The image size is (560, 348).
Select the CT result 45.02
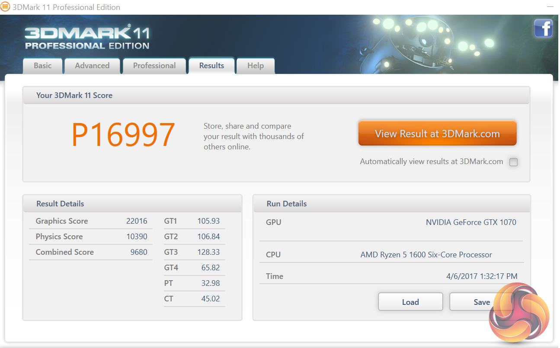pyautogui.click(x=211, y=299)
